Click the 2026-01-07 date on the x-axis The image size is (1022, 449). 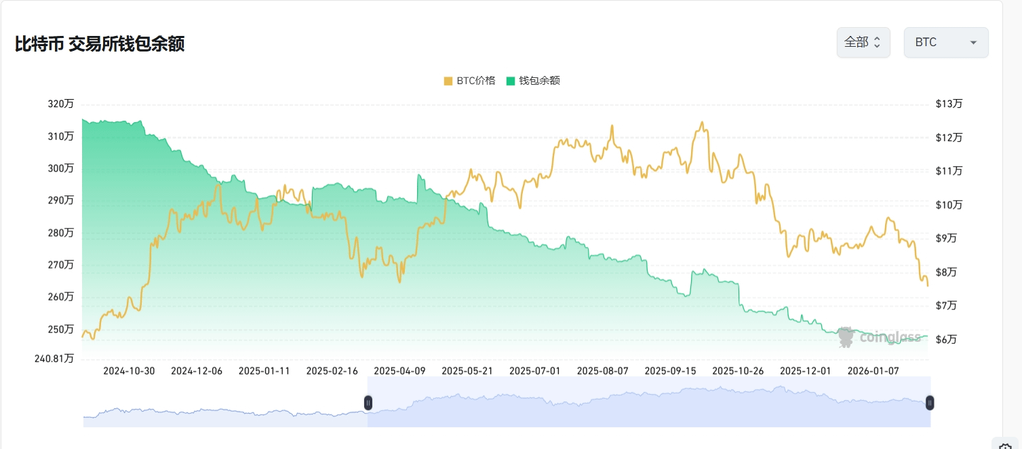(873, 371)
